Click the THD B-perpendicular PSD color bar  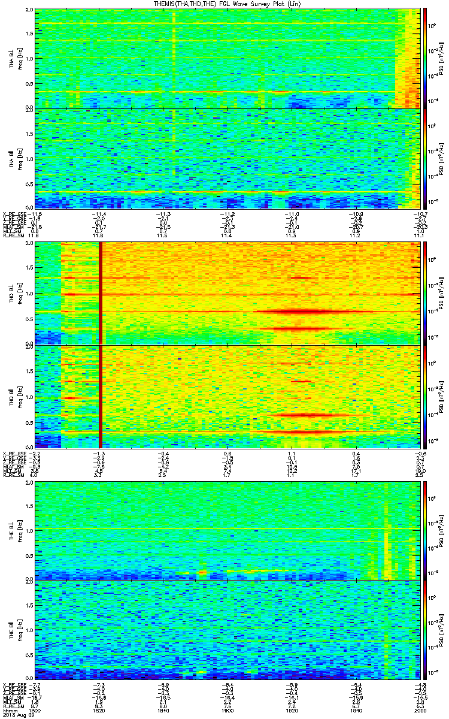click(x=426, y=294)
